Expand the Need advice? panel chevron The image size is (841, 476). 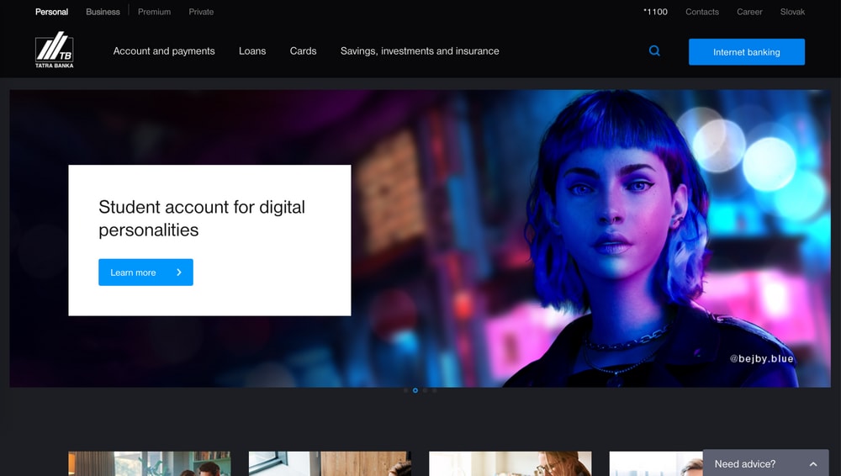813,464
